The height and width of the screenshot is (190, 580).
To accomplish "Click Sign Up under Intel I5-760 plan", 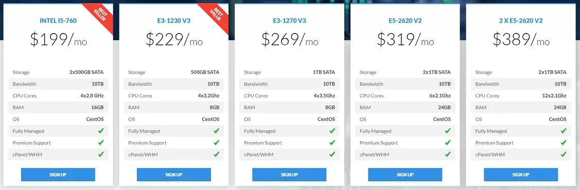I will (x=58, y=175).
